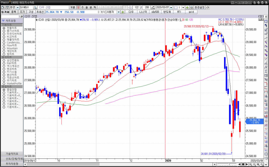The height and width of the screenshot is (167, 269).
Task: Click the screen layout icon beside 변경
Action: 8,8
